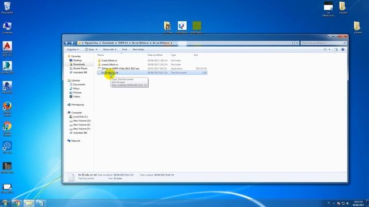Image resolution: width=369 pixels, height=207 pixels.
Task: Open the view options dropdown arrow
Action: coord(329,49)
